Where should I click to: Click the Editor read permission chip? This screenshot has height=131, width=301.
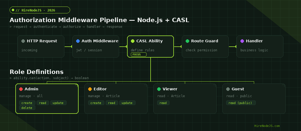pos(112,103)
